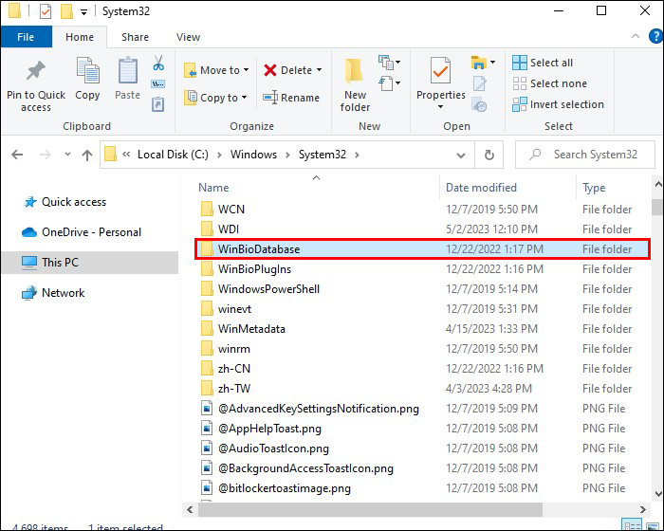The height and width of the screenshot is (531, 664).
Task: Go up one folder level
Action: pyautogui.click(x=87, y=155)
